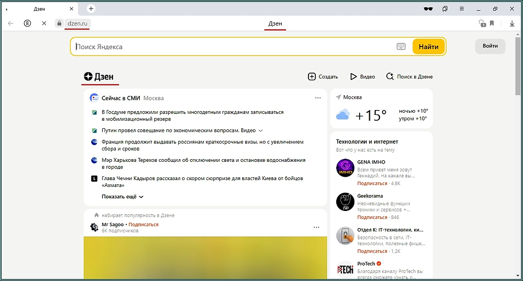This screenshot has height=281, width=523.
Task: Open the "Видео" section
Action: pos(362,77)
